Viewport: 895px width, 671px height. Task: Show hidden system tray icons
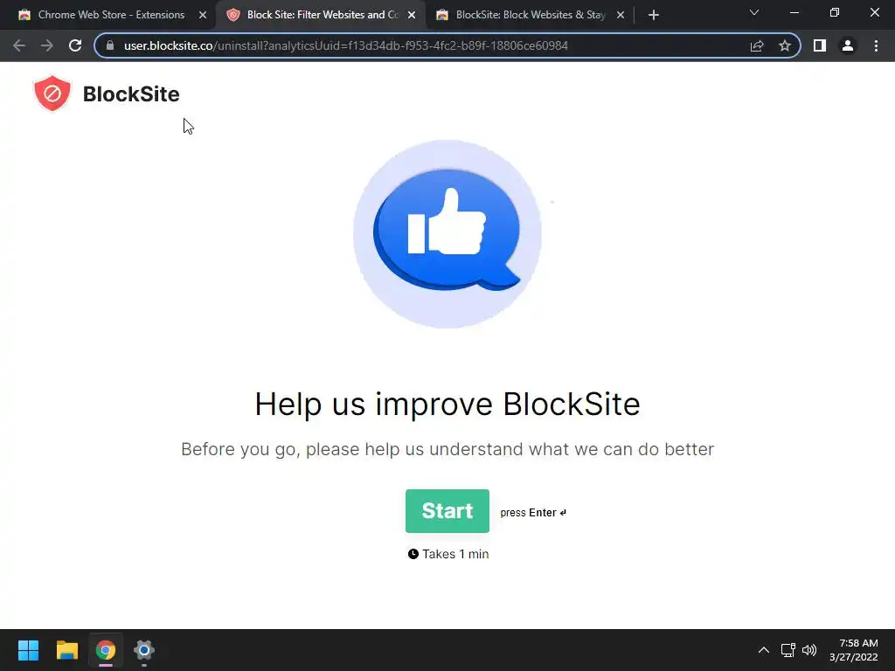[x=764, y=650]
